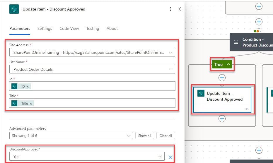Click the green True branch label
The height and width of the screenshot is (163, 273).
tap(222, 64)
